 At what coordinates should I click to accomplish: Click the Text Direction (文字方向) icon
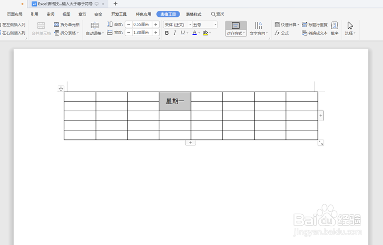(259, 26)
